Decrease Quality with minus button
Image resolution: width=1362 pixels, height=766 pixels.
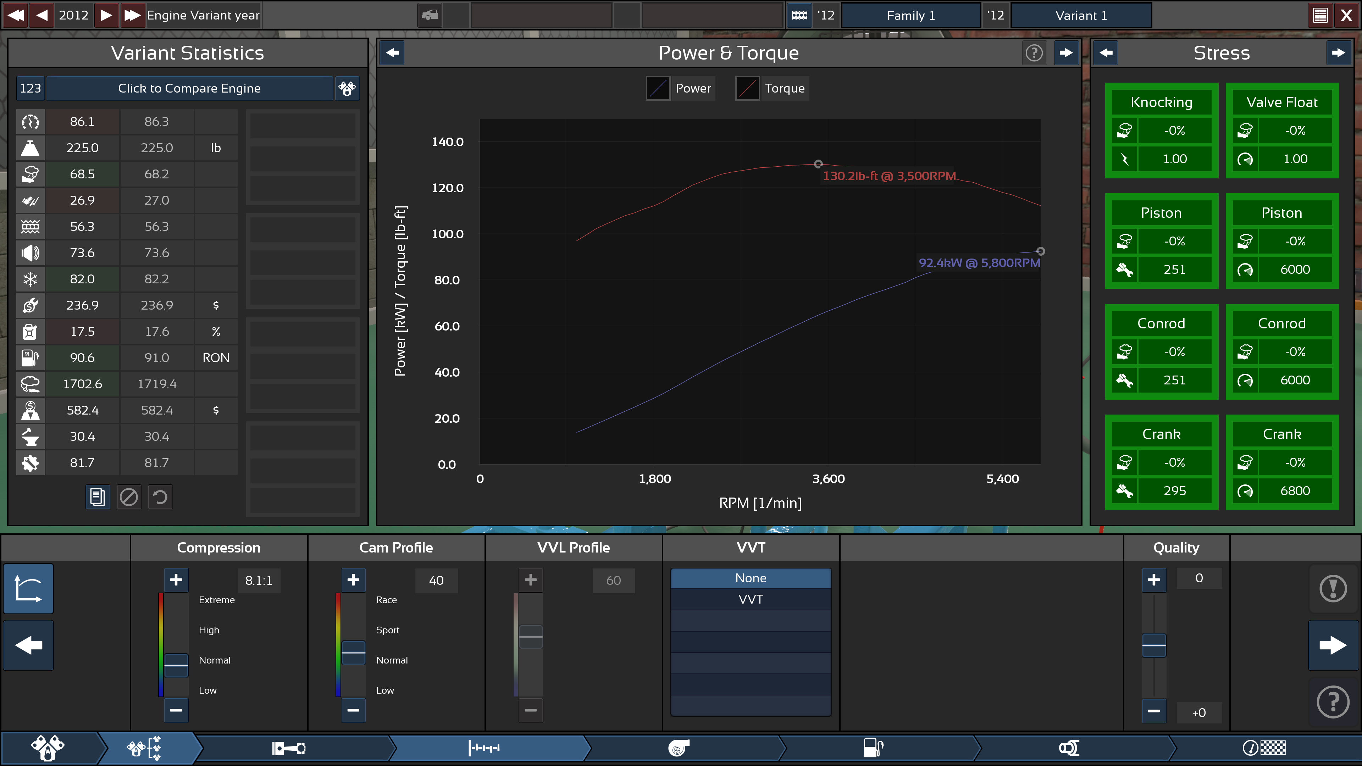point(1154,711)
